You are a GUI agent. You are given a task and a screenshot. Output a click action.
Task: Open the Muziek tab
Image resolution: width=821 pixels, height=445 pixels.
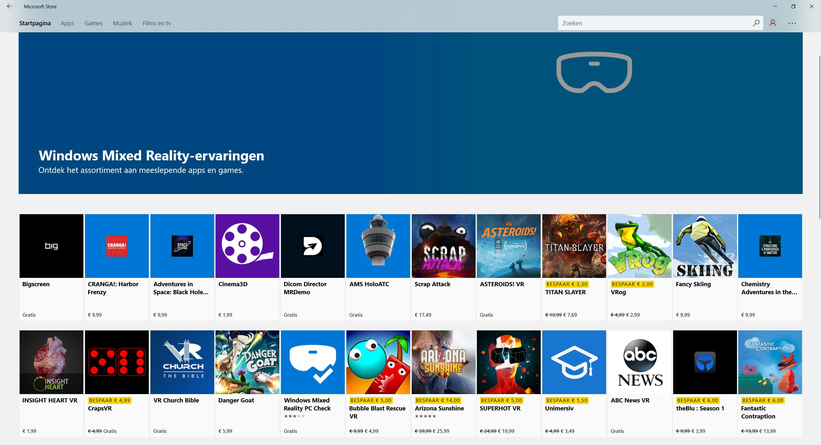(123, 23)
